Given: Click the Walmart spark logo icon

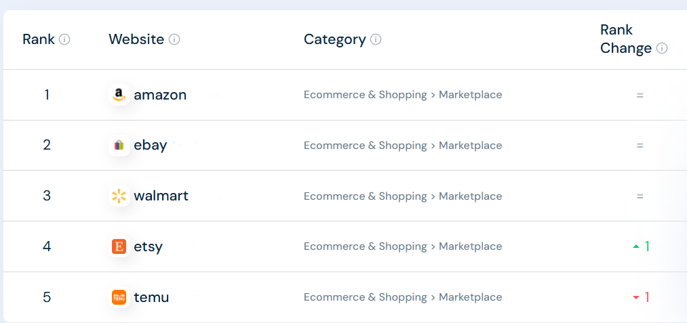Looking at the screenshot, I should (x=119, y=196).
